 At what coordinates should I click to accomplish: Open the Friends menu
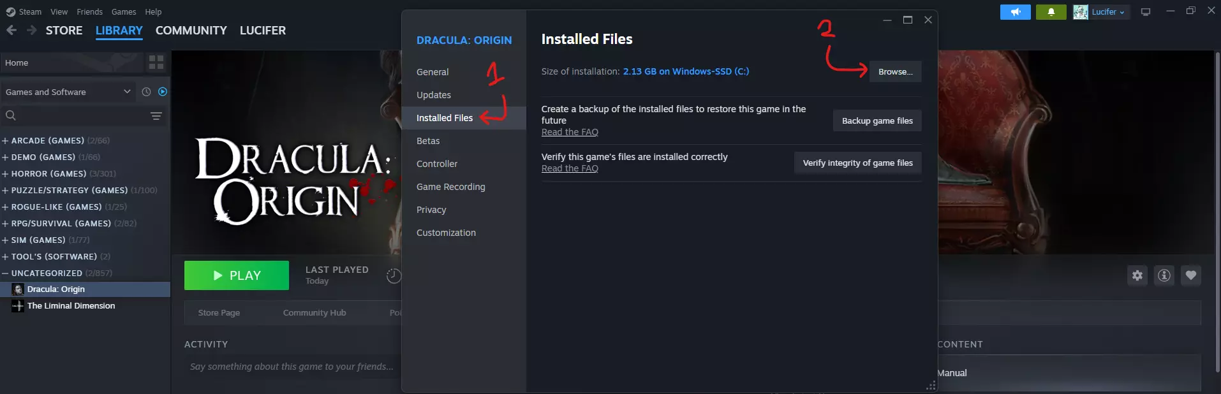[x=89, y=11]
